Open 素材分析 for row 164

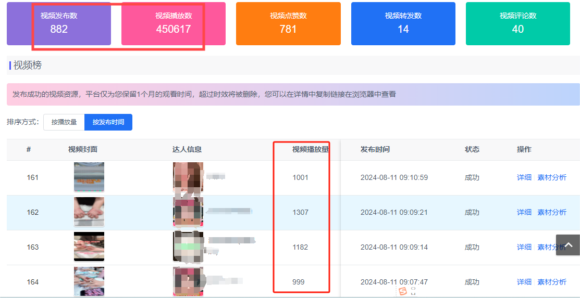pos(552,282)
